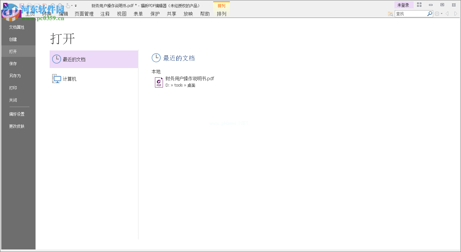This screenshot has height=252, width=461.
Task: Open the customize quick access toolbar arrow
Action: tap(76, 6)
